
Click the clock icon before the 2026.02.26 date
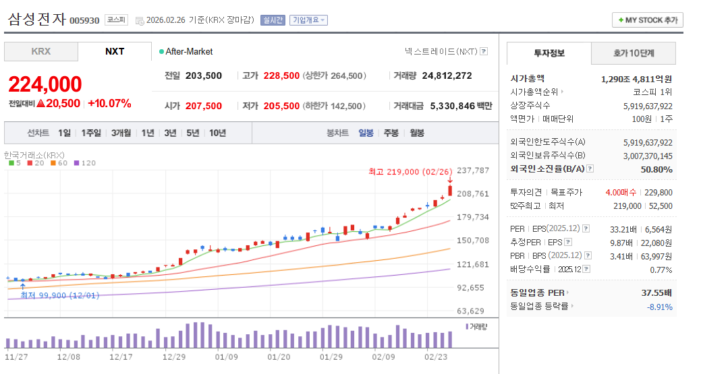(x=140, y=20)
